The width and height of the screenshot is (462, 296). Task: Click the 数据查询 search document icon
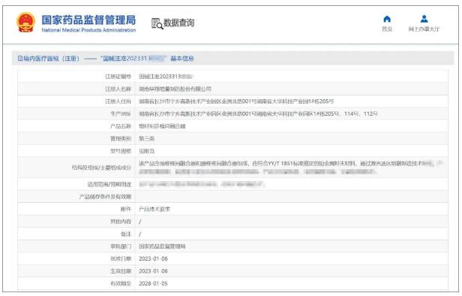point(157,23)
